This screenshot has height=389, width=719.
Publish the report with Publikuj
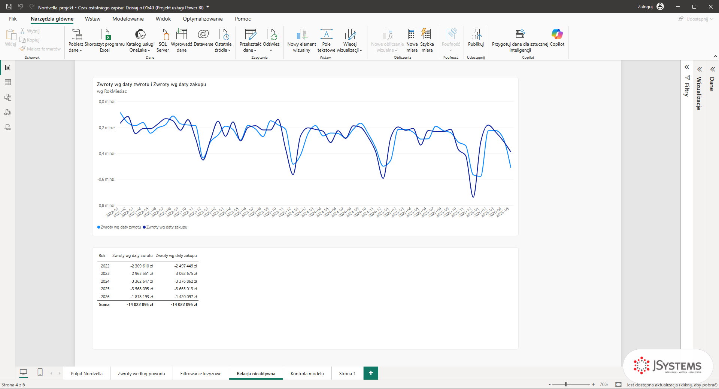[476, 37]
